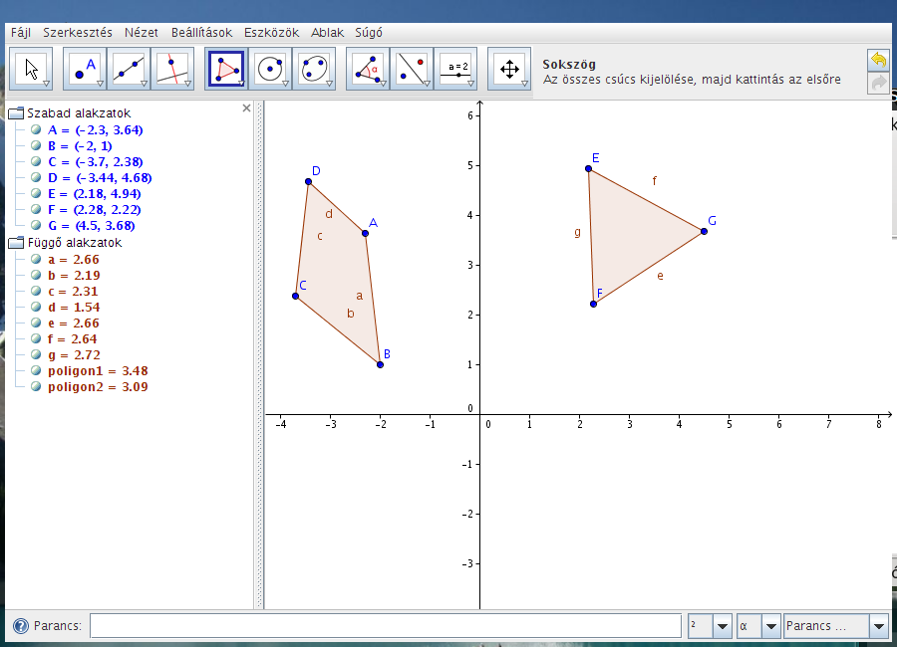Close the algebra view panel
Viewport: 897px width, 647px height.
[x=246, y=108]
